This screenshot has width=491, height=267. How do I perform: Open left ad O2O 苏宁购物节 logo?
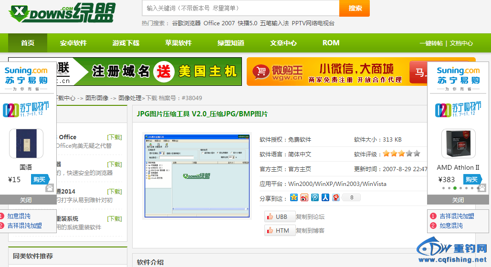click(26, 109)
